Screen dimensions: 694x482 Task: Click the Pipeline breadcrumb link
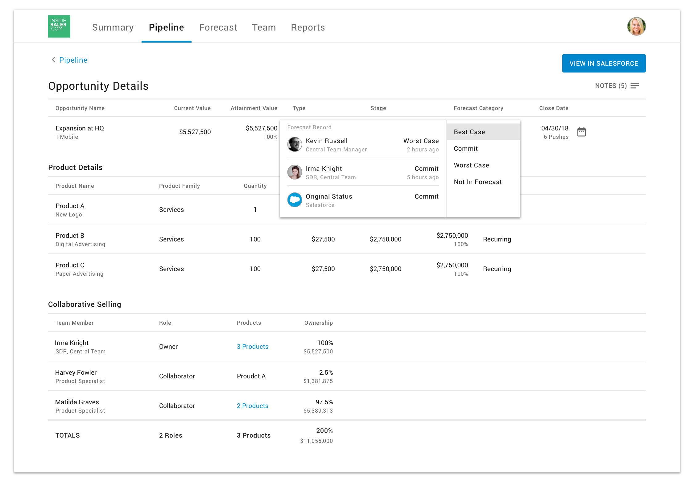[73, 60]
